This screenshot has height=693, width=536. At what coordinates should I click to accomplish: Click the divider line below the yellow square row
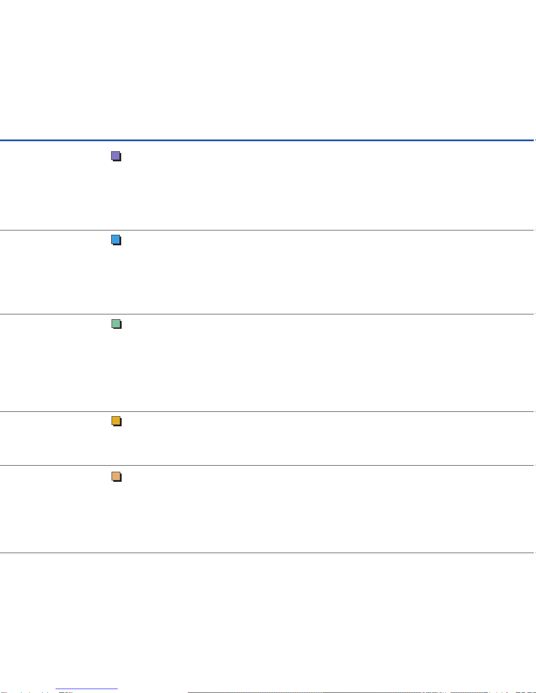click(268, 465)
